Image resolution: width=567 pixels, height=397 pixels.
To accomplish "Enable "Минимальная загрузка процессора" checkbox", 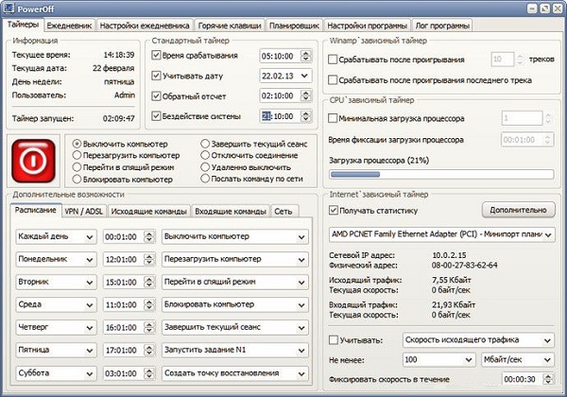I will pos(333,119).
